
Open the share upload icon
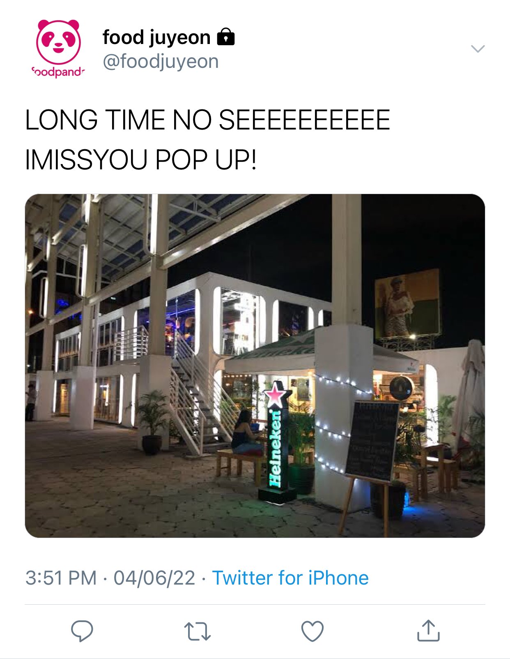coord(428,631)
